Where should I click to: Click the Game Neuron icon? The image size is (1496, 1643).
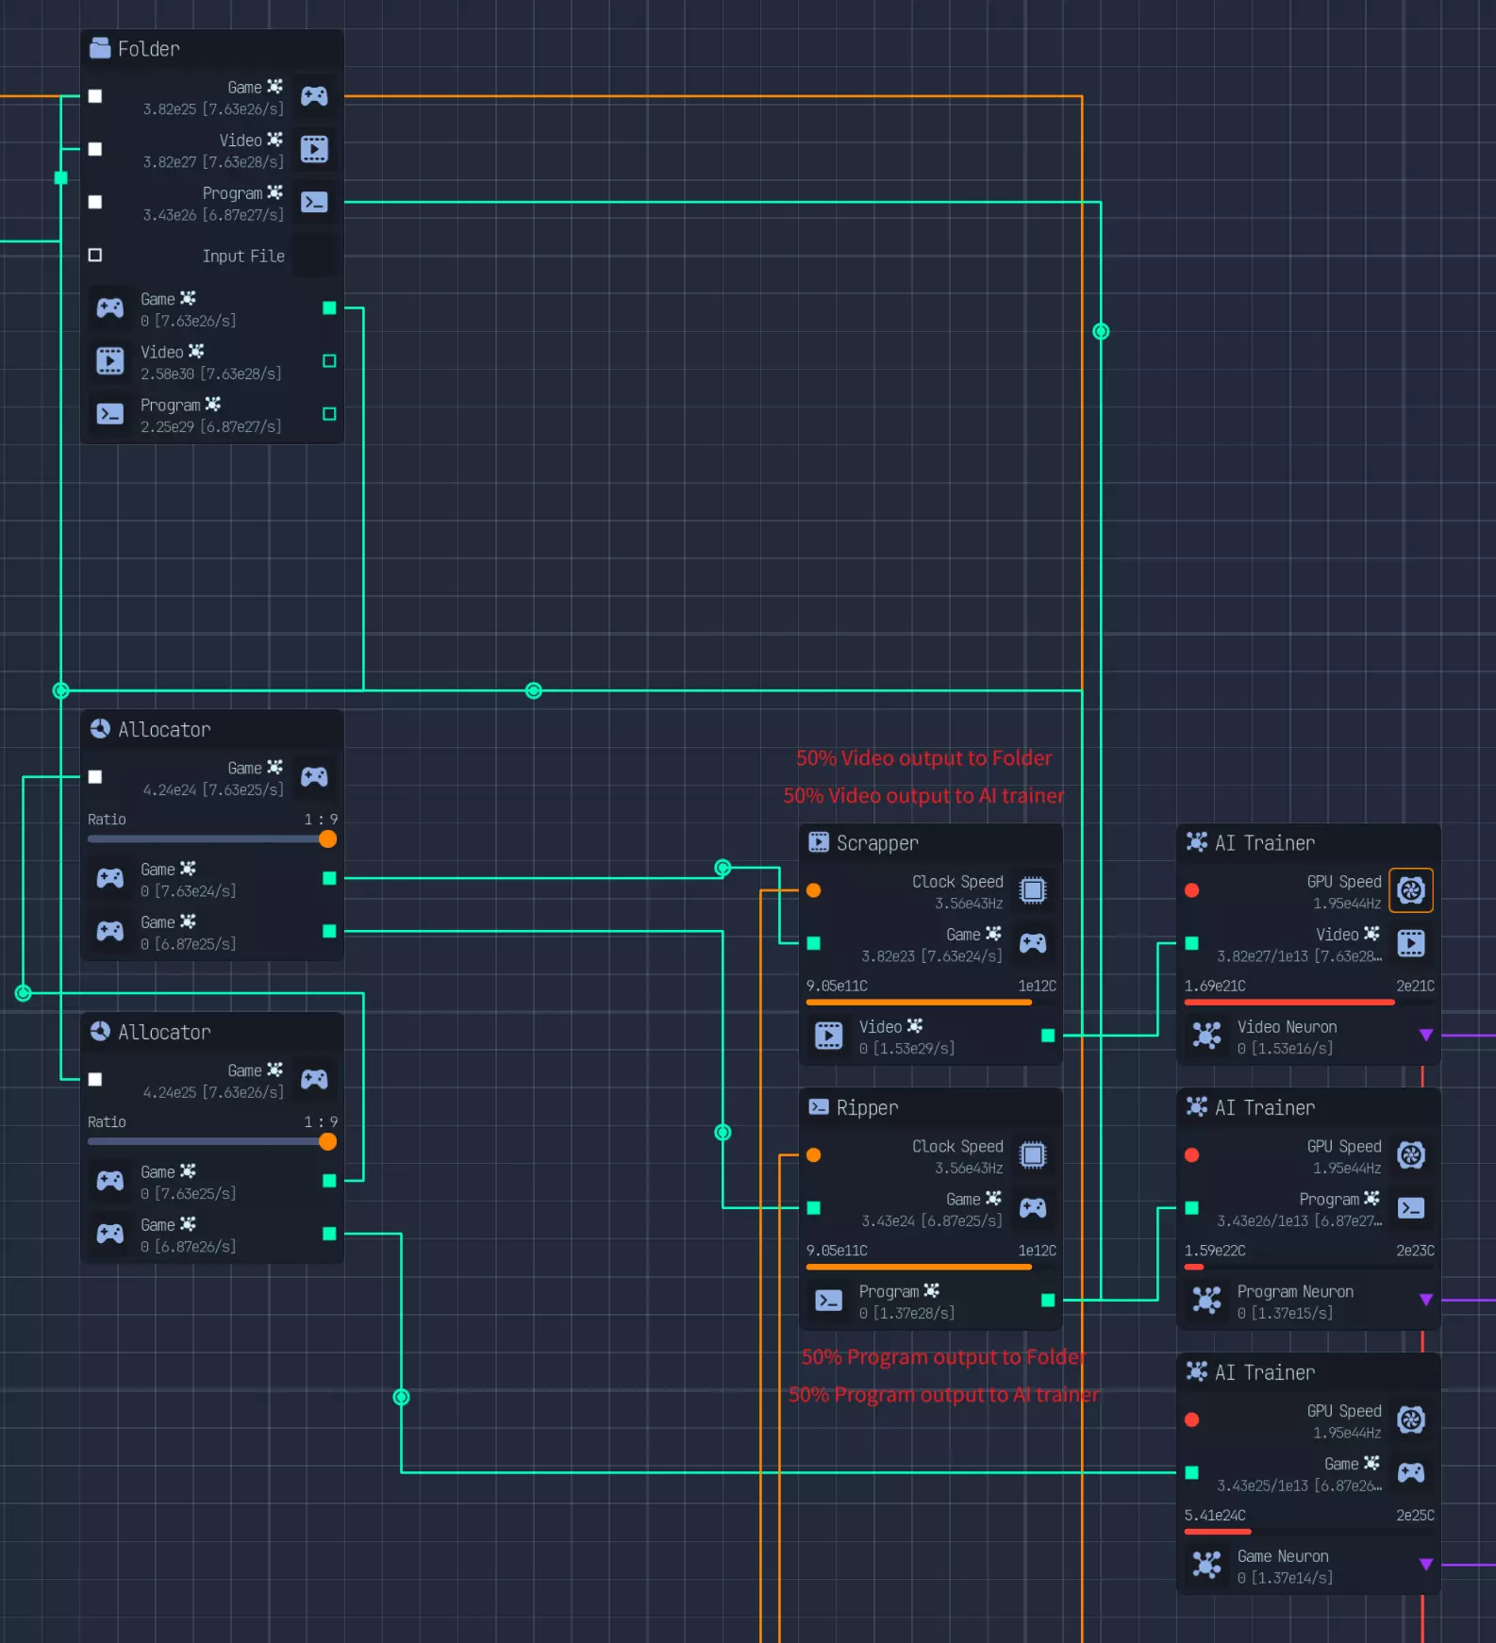[1207, 1566]
